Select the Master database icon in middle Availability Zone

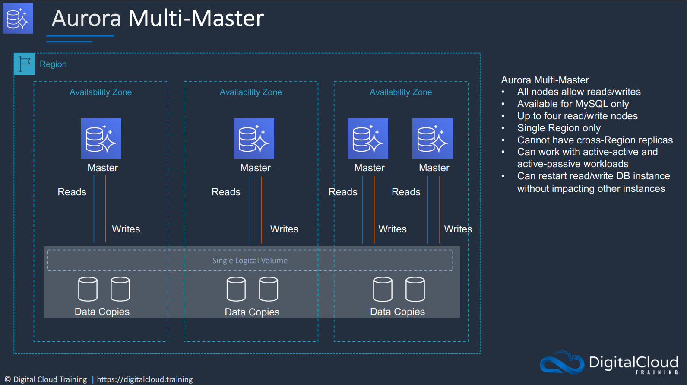pyautogui.click(x=254, y=139)
